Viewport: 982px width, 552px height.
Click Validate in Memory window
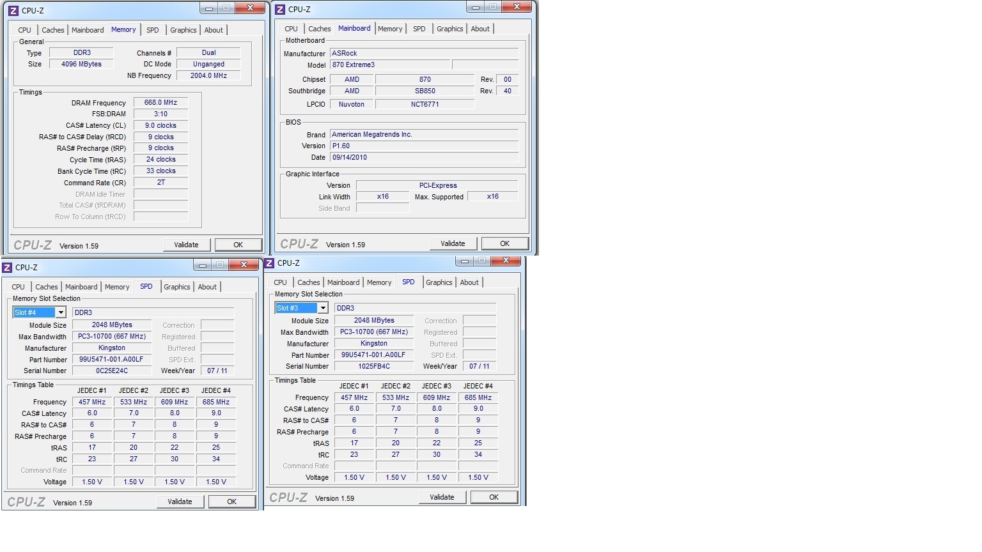coord(186,245)
